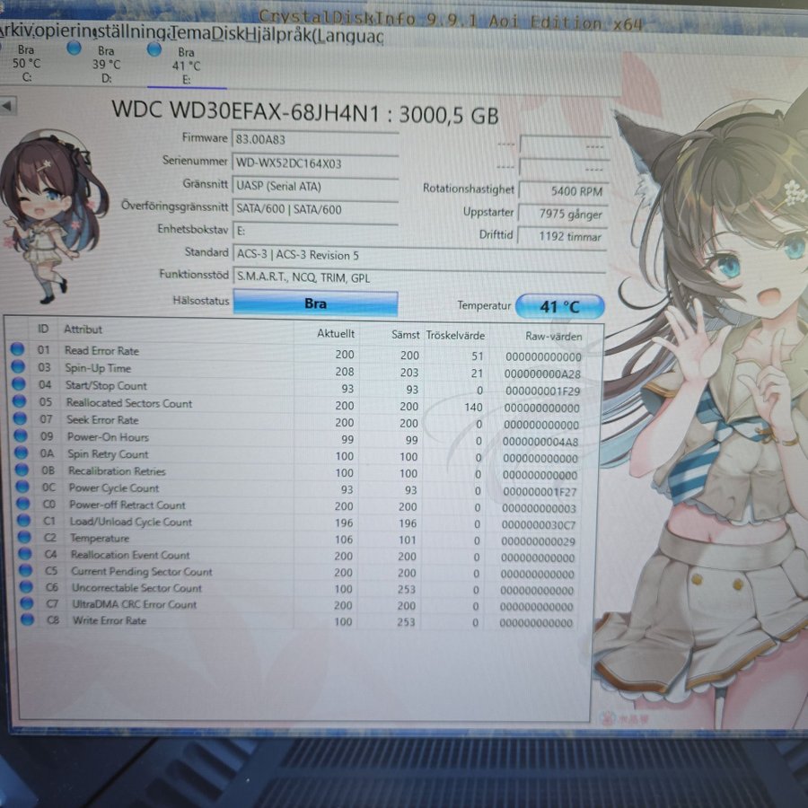Viewport: 808px width, 808px height.
Task: Click threshold value 140 of Reallocated Sectors
Action: point(473,407)
